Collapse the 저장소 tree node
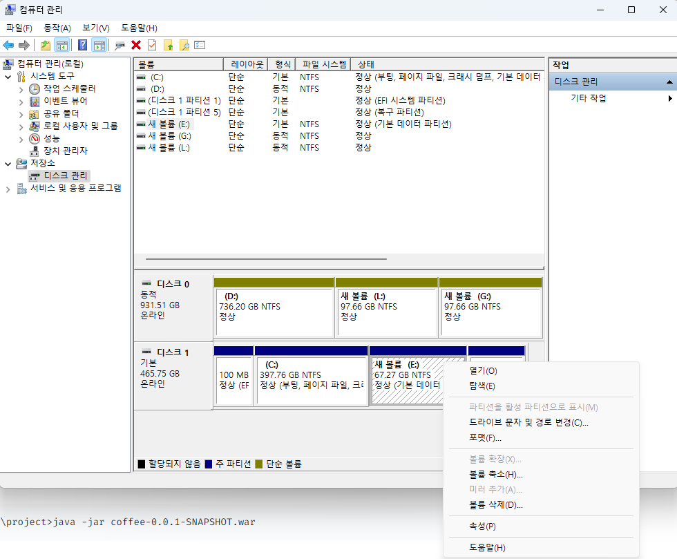This screenshot has height=559, width=677. point(8,164)
